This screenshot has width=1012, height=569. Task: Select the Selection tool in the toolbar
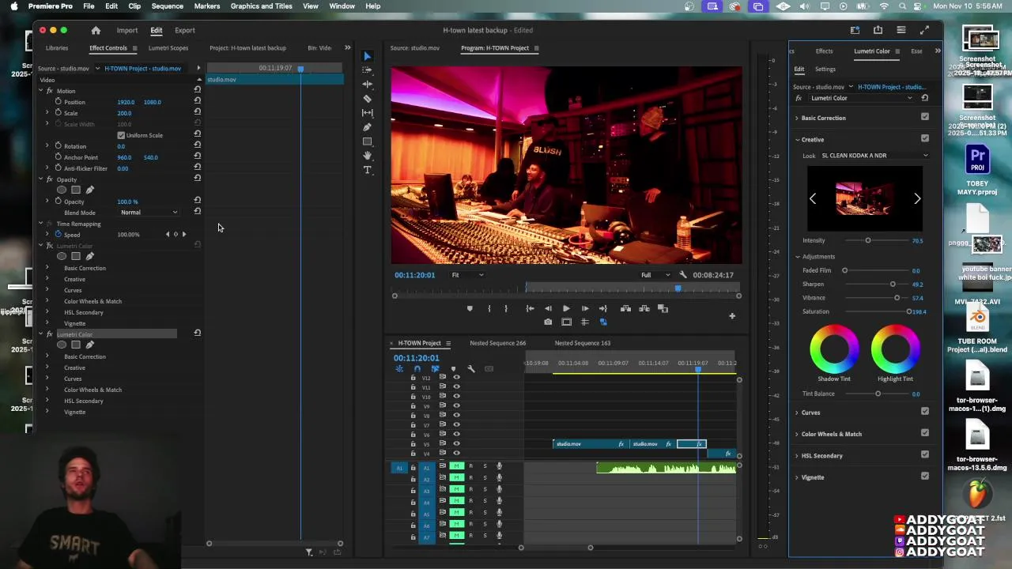pyautogui.click(x=367, y=56)
